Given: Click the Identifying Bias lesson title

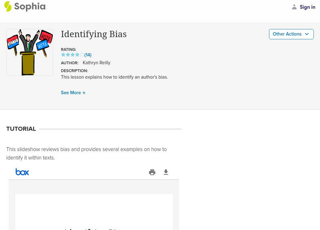Looking at the screenshot, I should click(94, 34).
